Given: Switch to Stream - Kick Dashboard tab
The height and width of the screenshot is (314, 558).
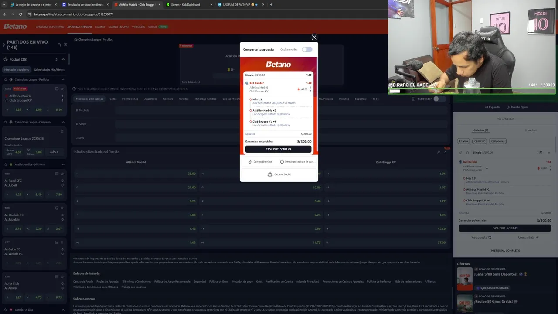Looking at the screenshot, I should (189, 5).
